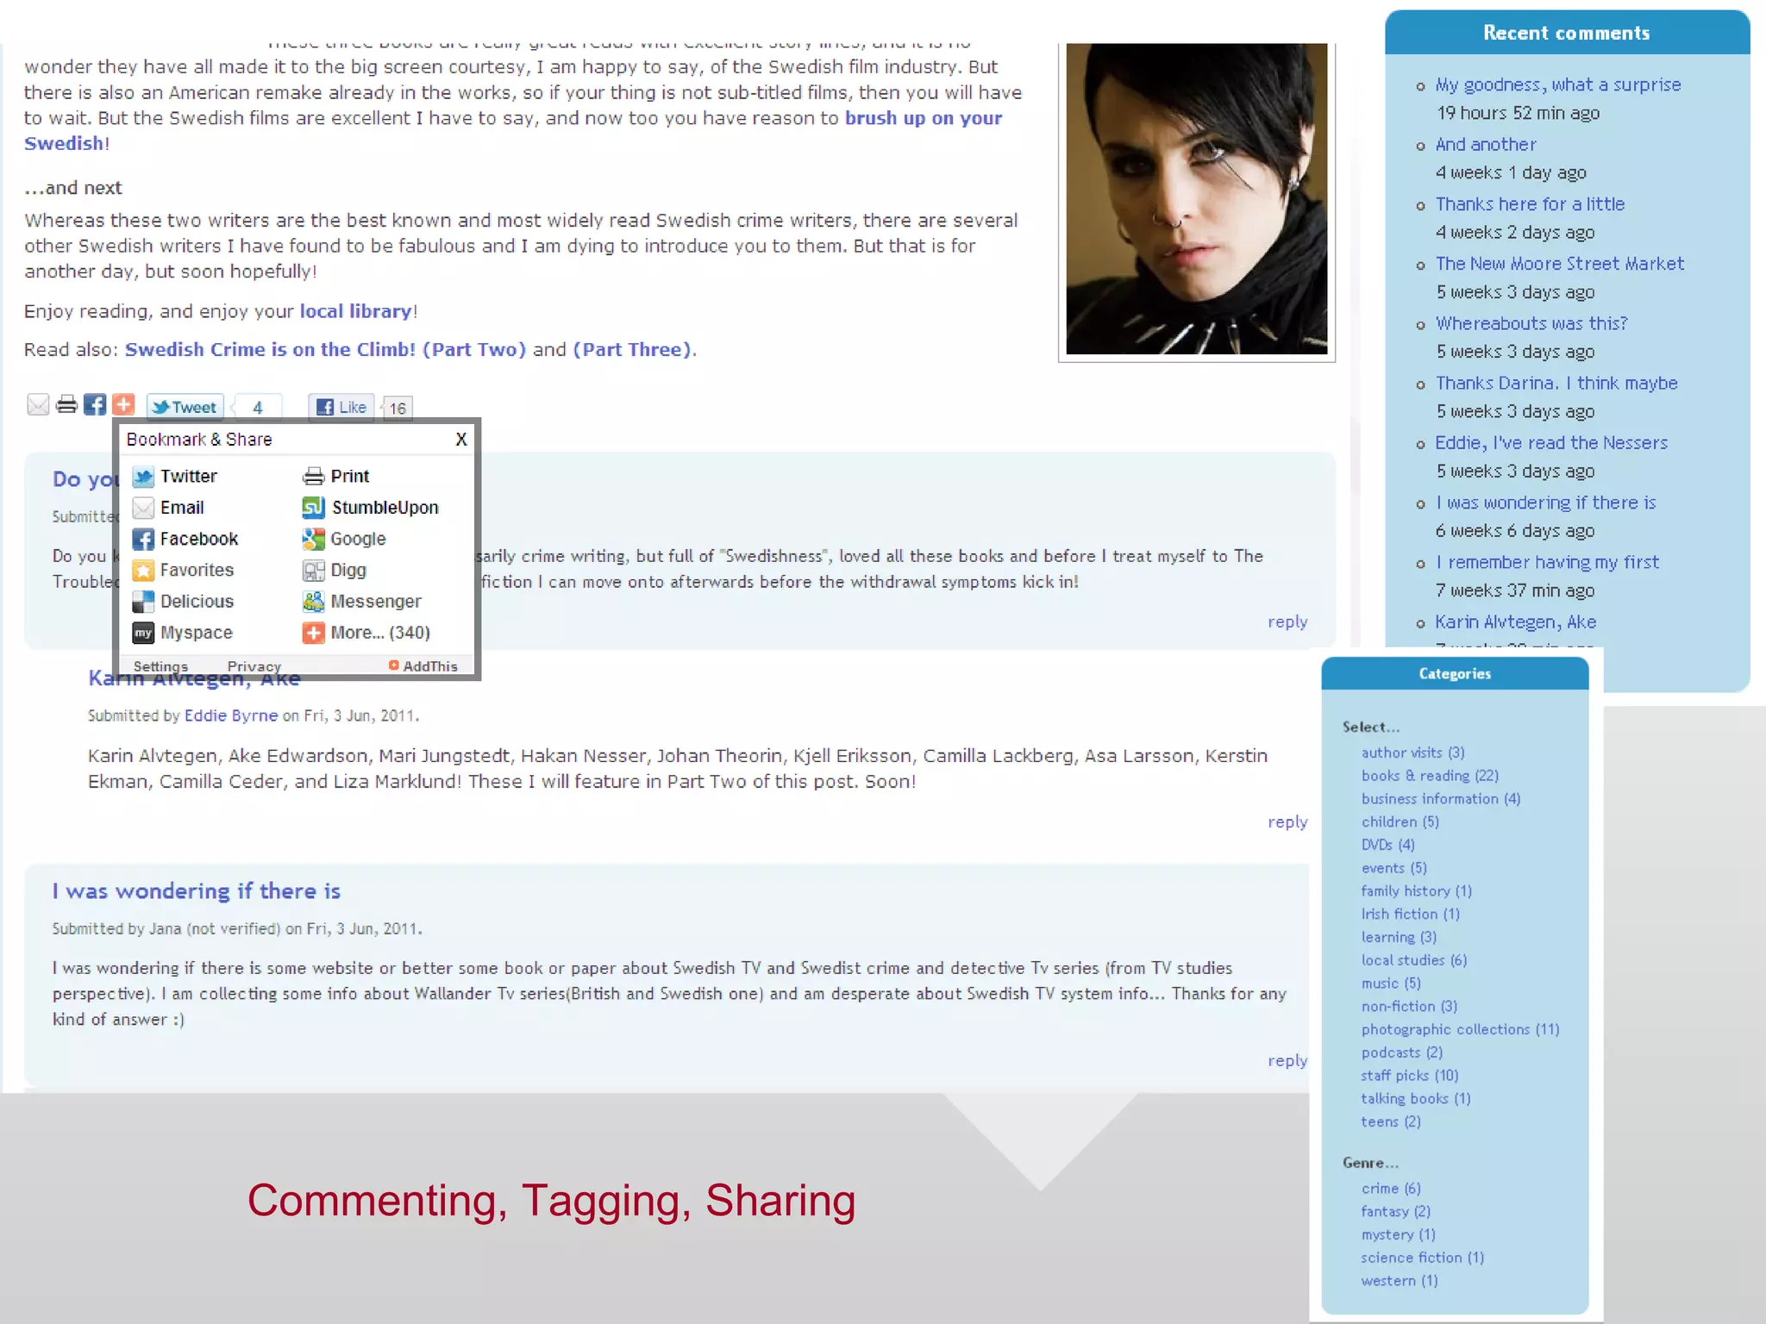Open recent comment 'And another'
This screenshot has height=1324, width=1766.
(1486, 144)
